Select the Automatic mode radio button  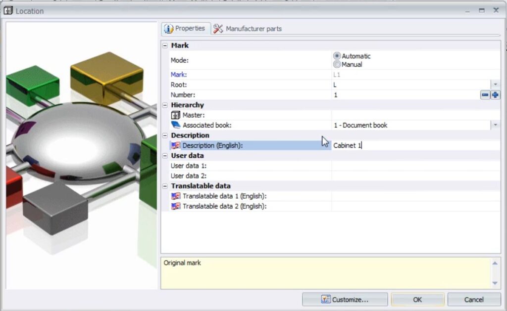pos(337,56)
